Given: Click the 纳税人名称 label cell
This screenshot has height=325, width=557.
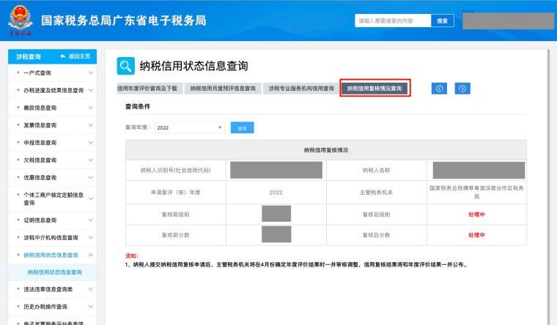Looking at the screenshot, I should pos(376,171).
